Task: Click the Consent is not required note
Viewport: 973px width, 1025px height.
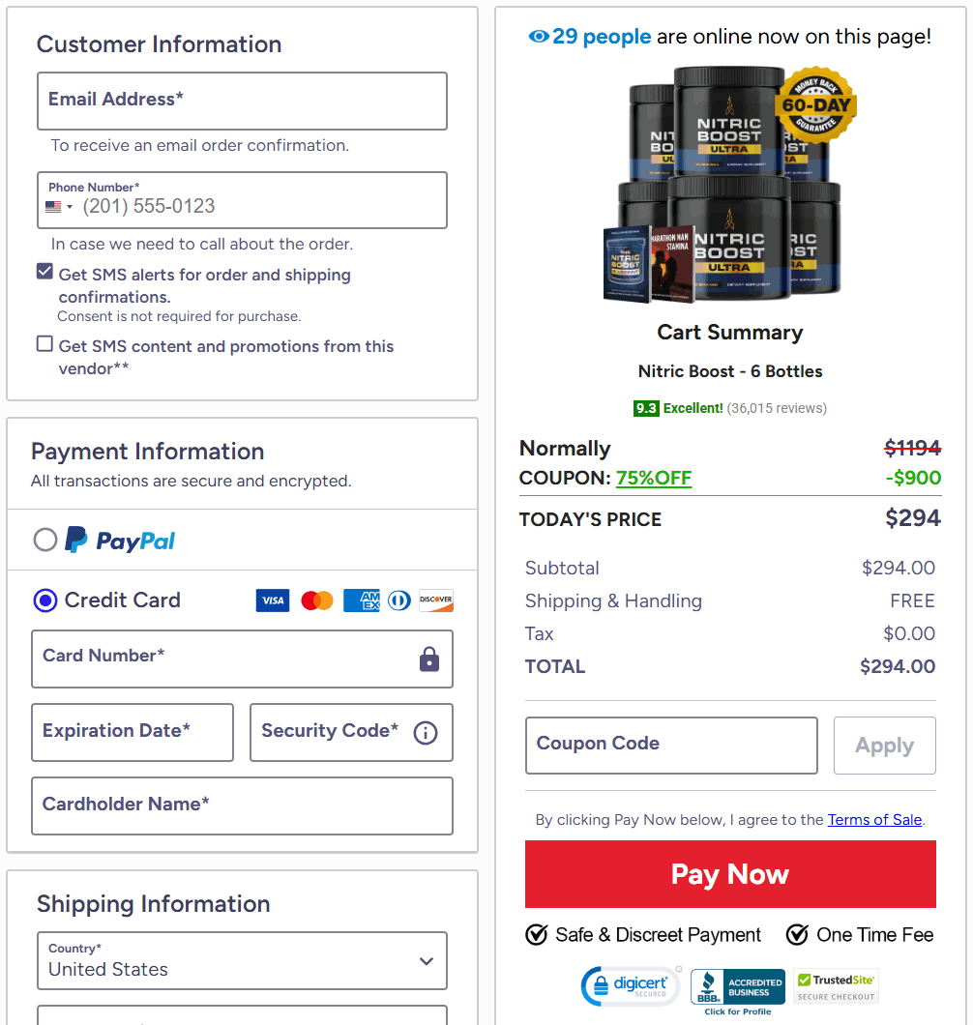Action: click(x=179, y=316)
